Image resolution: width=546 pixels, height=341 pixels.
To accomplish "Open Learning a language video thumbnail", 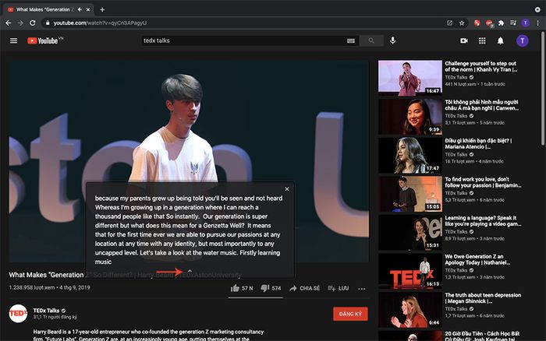I will click(x=410, y=232).
